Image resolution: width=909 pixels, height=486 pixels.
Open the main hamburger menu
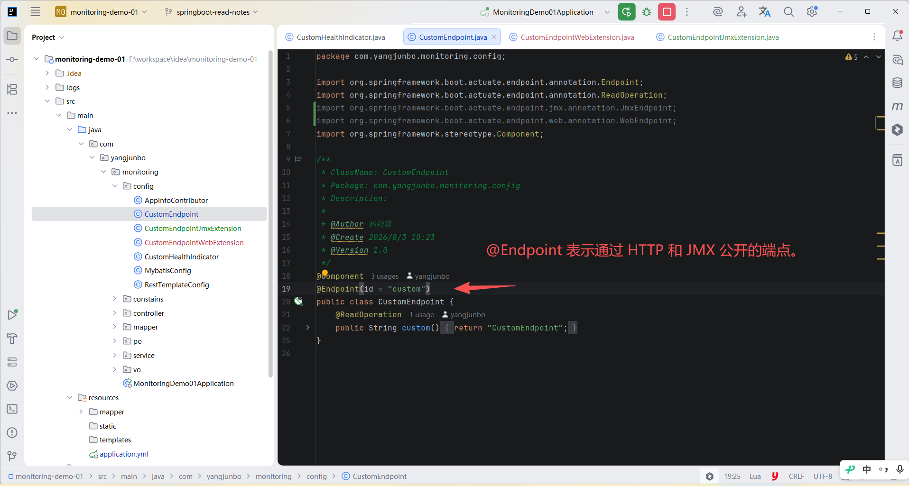(x=35, y=12)
